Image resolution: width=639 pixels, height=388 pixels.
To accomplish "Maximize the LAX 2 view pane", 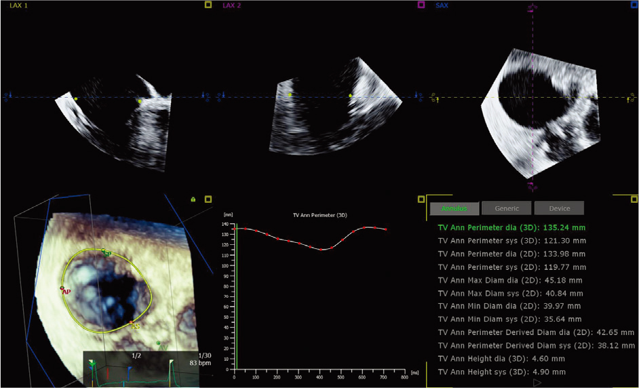I will tap(421, 5).
